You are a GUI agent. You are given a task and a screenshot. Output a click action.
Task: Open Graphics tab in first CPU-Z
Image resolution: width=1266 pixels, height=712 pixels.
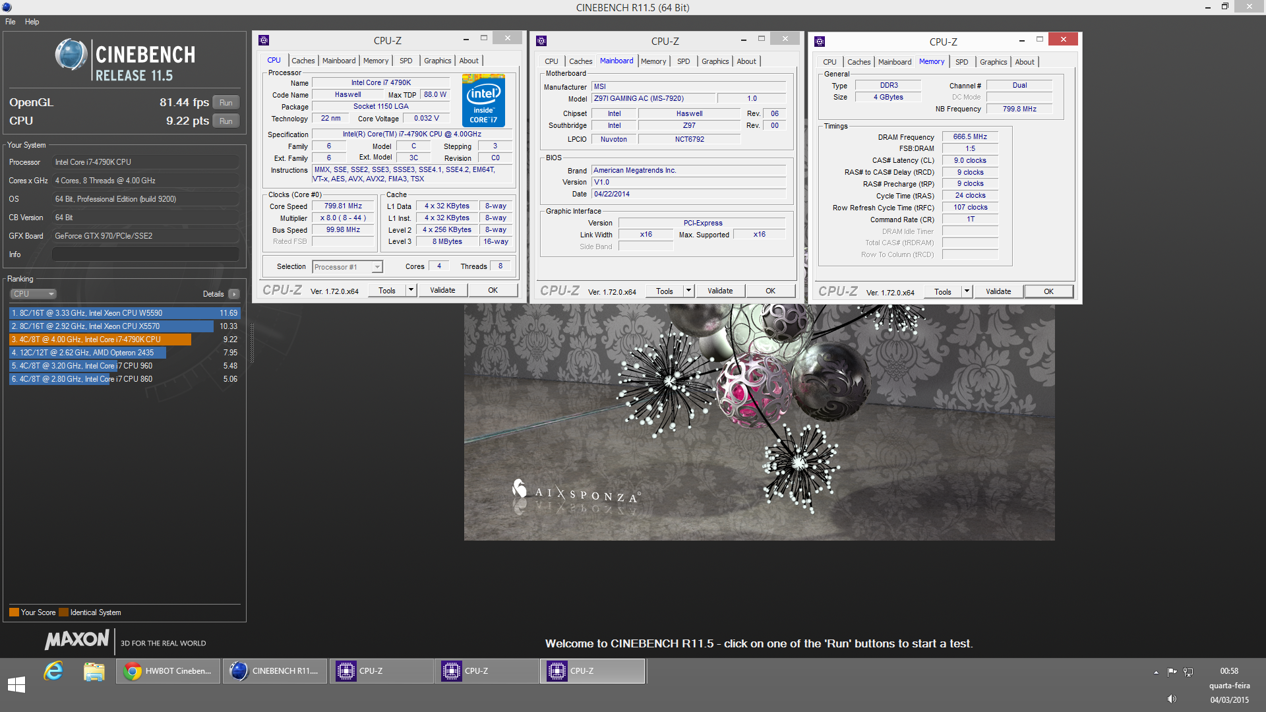[438, 61]
